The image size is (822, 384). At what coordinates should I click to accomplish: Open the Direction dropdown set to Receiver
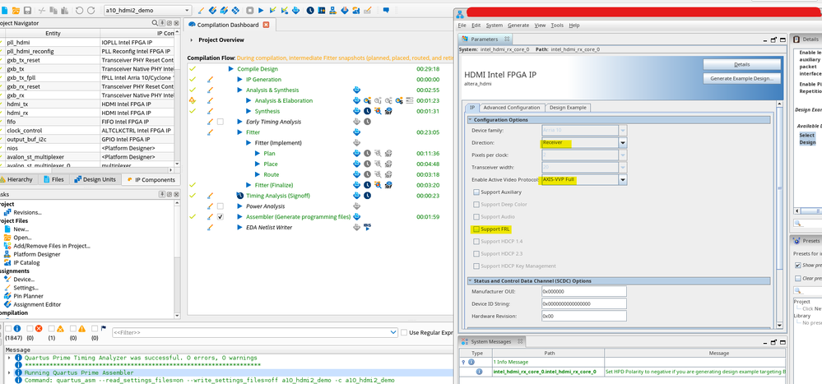[623, 142]
